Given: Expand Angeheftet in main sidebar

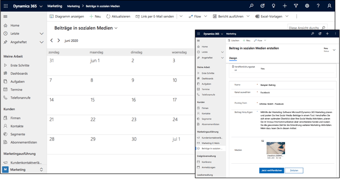Looking at the screenshot, I should pos(41,42).
